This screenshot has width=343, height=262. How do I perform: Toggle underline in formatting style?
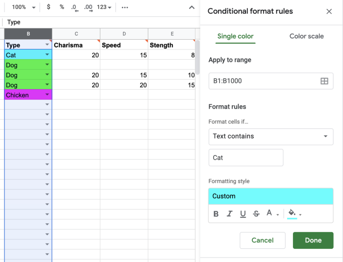coord(243,214)
